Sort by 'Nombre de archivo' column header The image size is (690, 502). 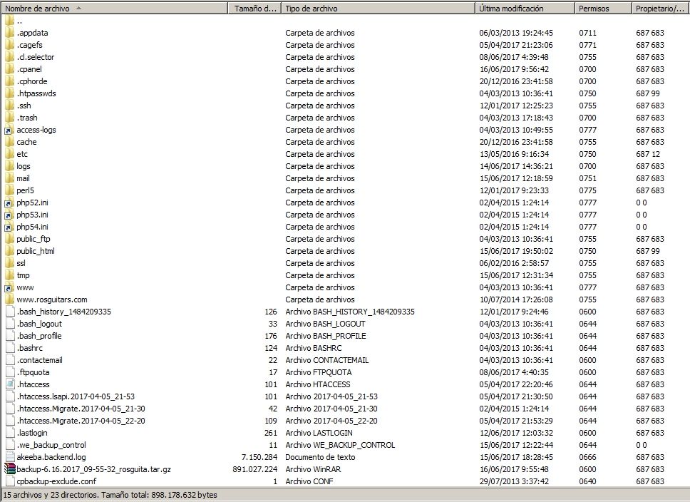click(x=115, y=9)
